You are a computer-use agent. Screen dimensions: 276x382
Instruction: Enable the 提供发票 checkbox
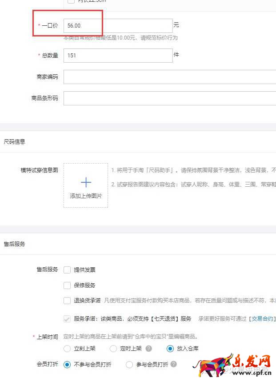[x=67, y=269]
